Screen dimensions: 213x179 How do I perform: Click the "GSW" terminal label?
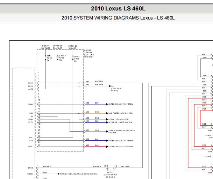coord(30,119)
